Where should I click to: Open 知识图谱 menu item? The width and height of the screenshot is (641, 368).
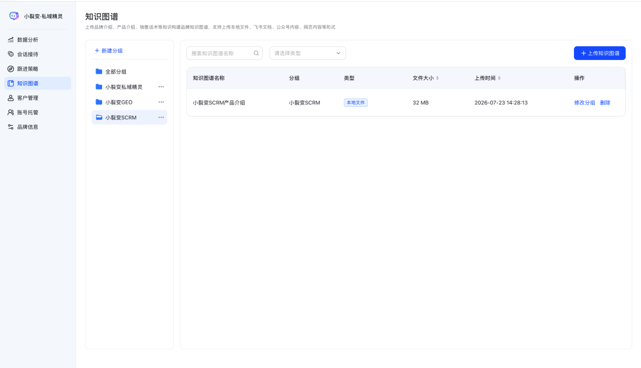(x=37, y=84)
